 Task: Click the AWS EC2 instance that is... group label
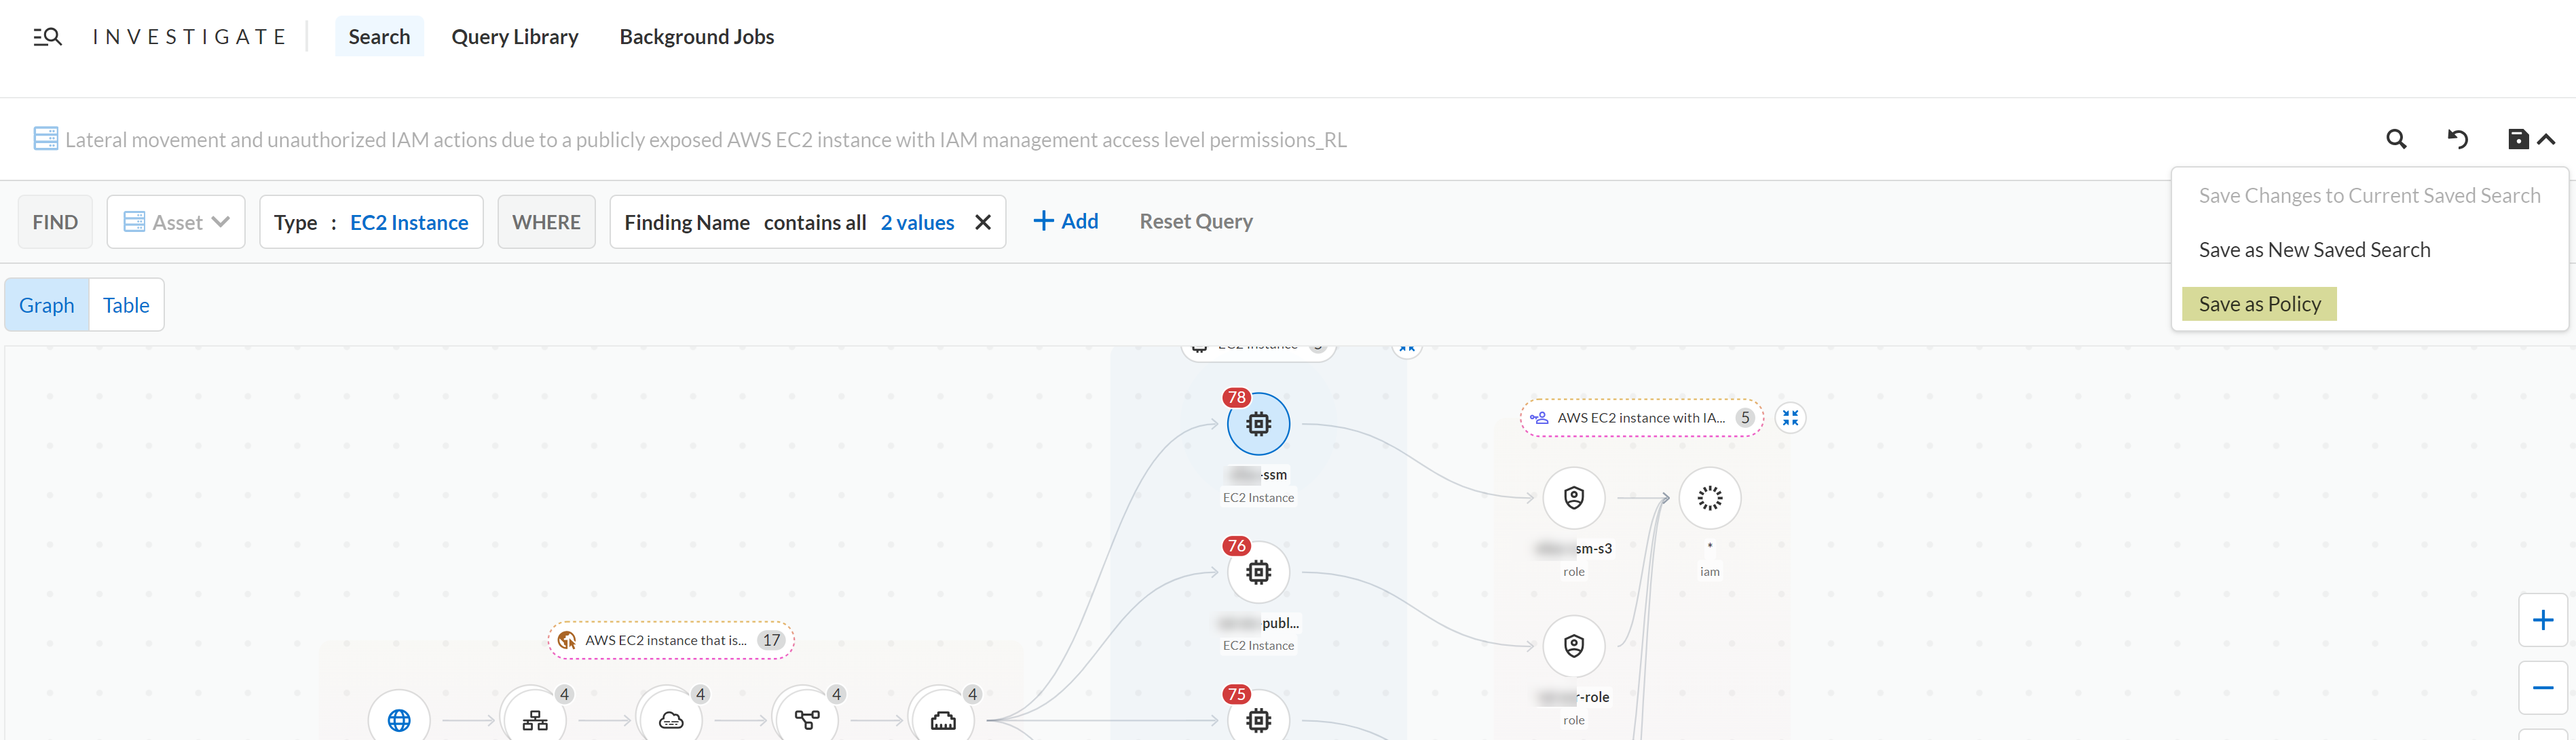point(671,640)
